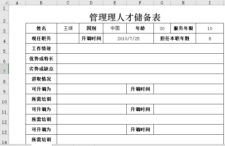
Task: Select the age value cell 30
Action: (162, 29)
